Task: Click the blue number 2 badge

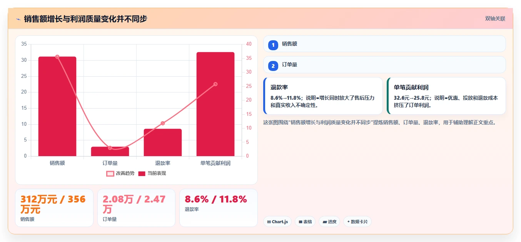Action: (273, 66)
